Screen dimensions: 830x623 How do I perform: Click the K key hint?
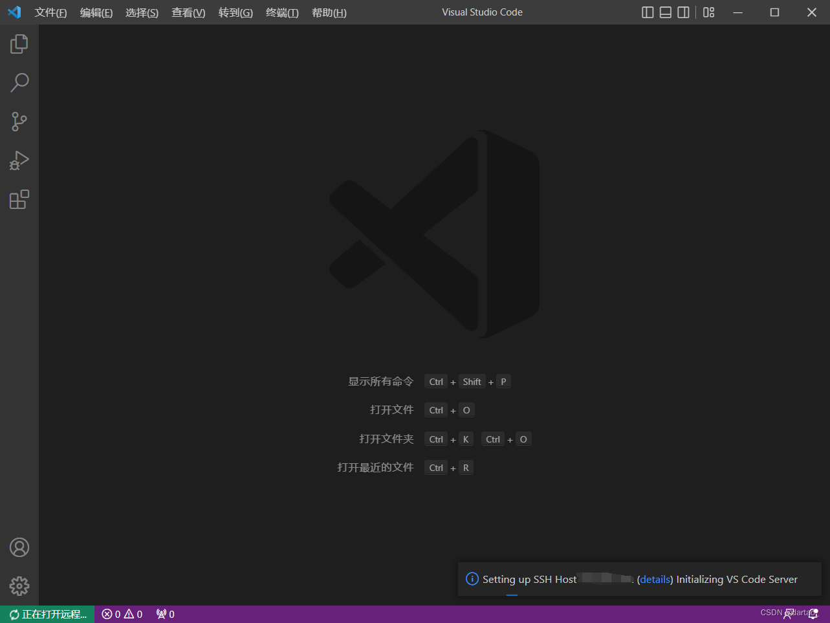(x=466, y=439)
